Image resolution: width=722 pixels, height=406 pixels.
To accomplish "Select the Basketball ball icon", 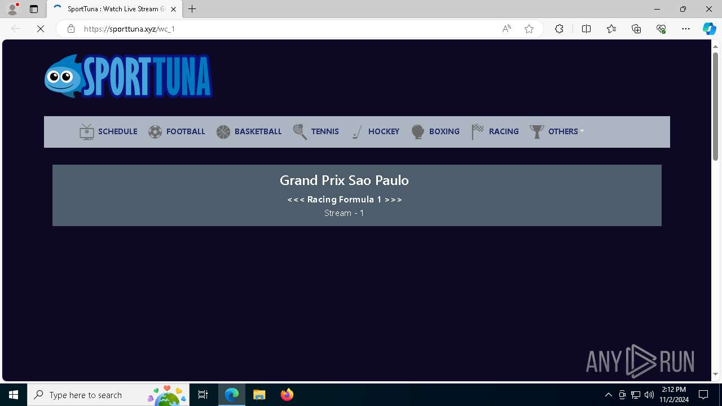I will [x=223, y=132].
